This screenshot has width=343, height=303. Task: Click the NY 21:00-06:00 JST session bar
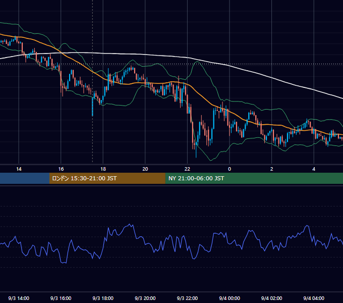pos(254,178)
